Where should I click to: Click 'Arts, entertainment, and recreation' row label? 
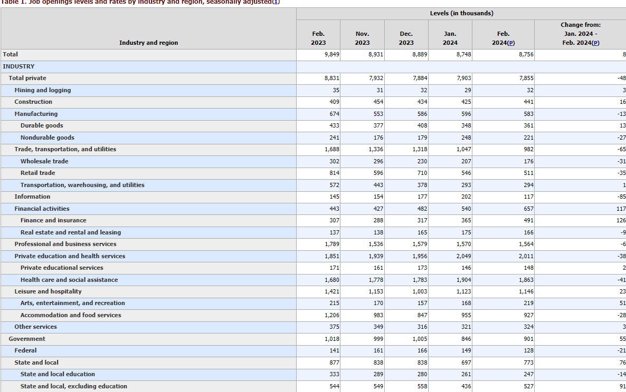tap(73, 303)
